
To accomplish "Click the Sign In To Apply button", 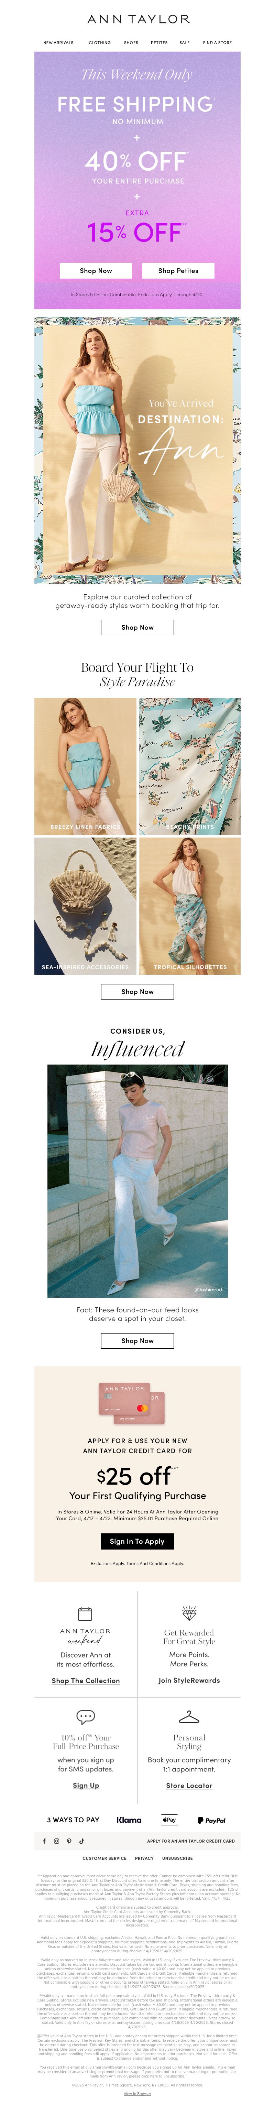I will (137, 1541).
